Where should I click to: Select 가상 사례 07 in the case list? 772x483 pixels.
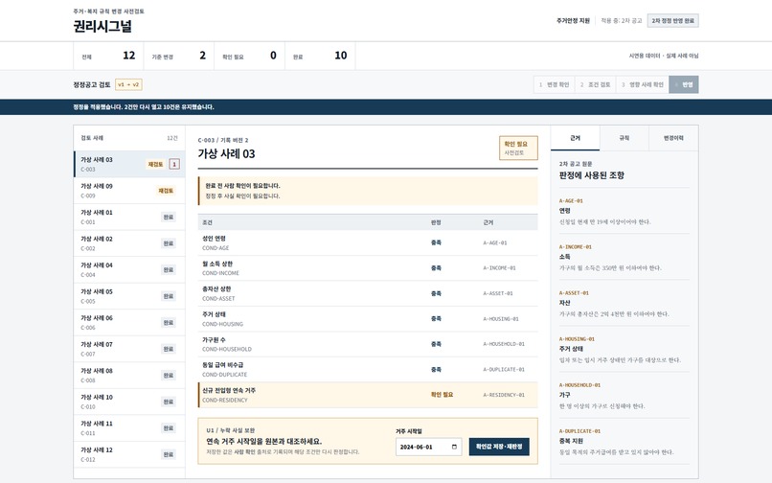(x=129, y=349)
